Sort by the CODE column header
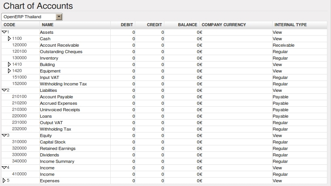This screenshot has height=186, width=331. pyautogui.click(x=10, y=25)
